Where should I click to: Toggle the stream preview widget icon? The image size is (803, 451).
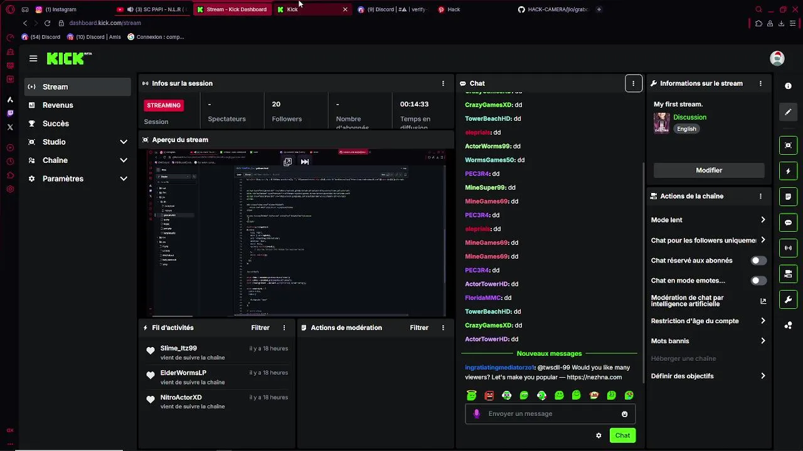click(x=788, y=145)
